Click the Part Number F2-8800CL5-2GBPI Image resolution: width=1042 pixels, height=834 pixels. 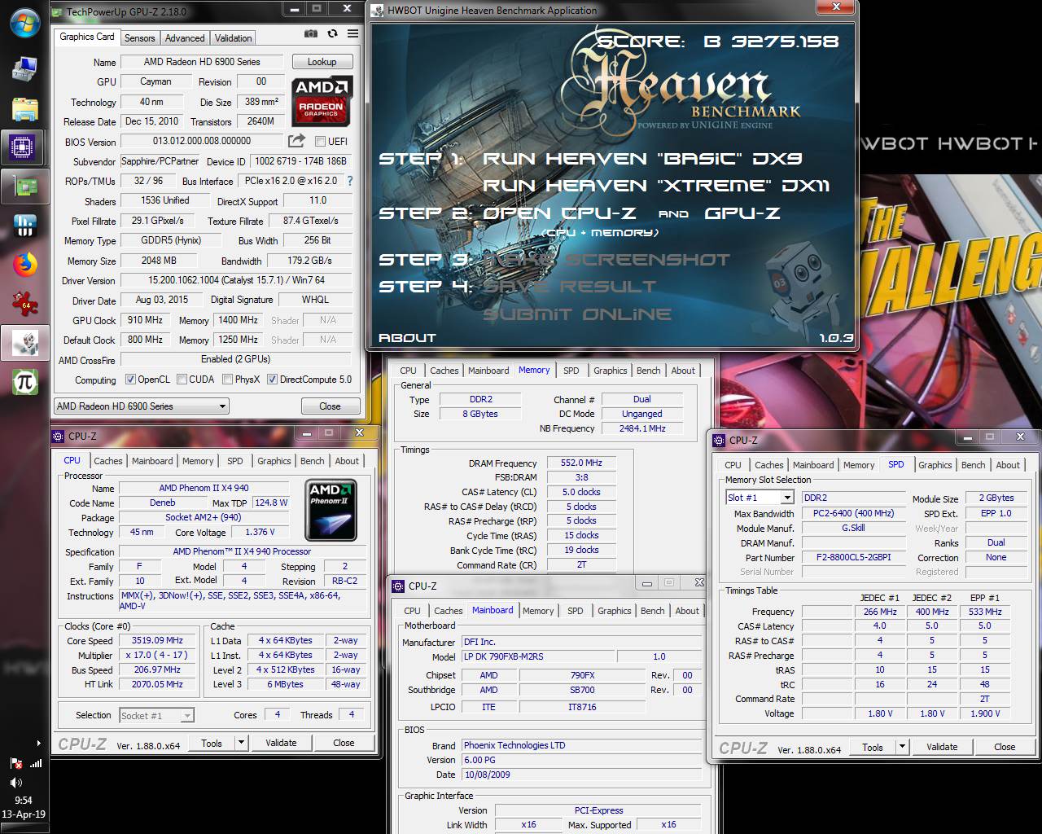click(x=853, y=557)
